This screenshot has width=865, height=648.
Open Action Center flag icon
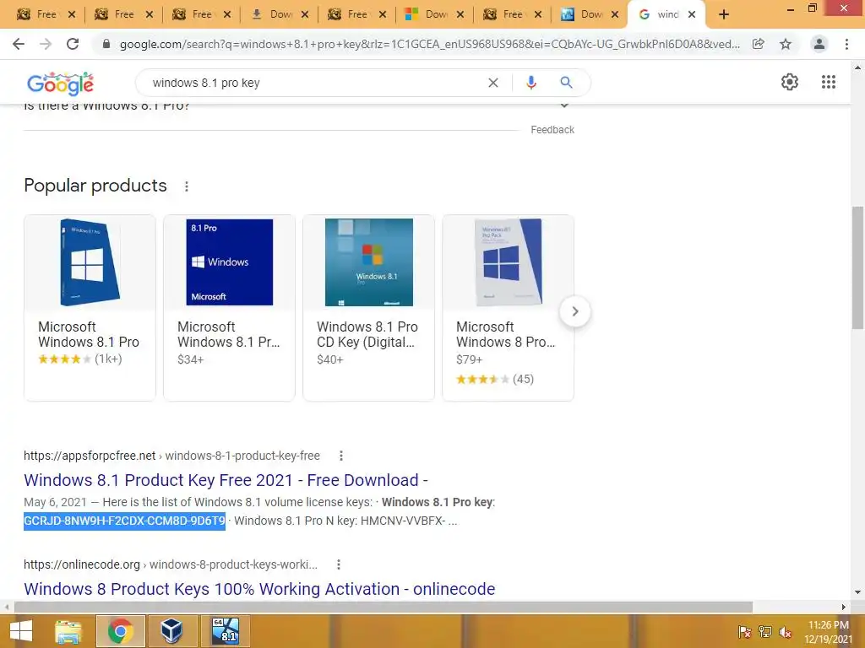(x=745, y=632)
